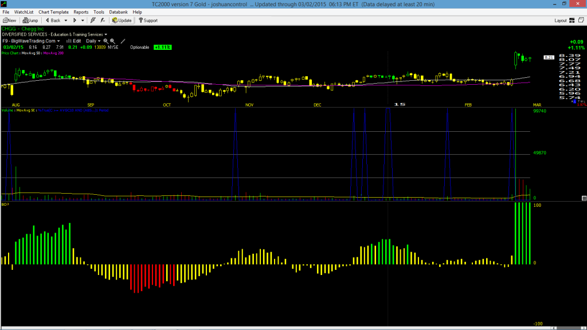The image size is (587, 330).
Task: Expand the forward history dropdown arrow
Action: [83, 21]
